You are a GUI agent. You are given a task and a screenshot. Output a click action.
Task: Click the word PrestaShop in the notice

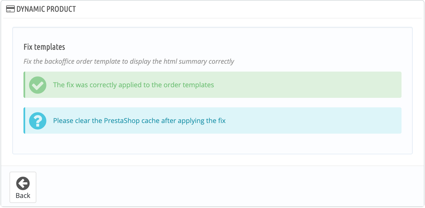122,121
